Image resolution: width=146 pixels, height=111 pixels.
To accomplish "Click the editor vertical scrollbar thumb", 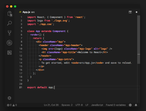I will coord(139,40).
